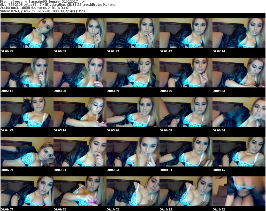Click the timestamp text 00:01:27
The image size is (266, 211).
click(113, 51)
